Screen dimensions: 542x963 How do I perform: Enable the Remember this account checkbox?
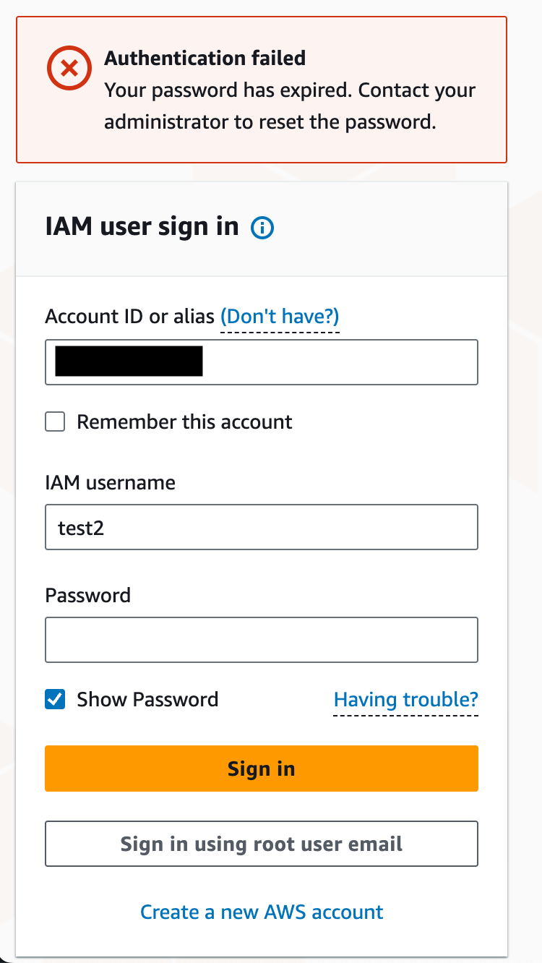55,421
